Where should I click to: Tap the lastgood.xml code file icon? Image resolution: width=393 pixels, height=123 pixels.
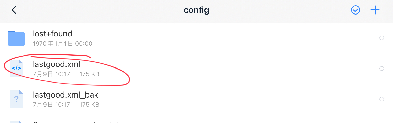pyautogui.click(x=16, y=68)
